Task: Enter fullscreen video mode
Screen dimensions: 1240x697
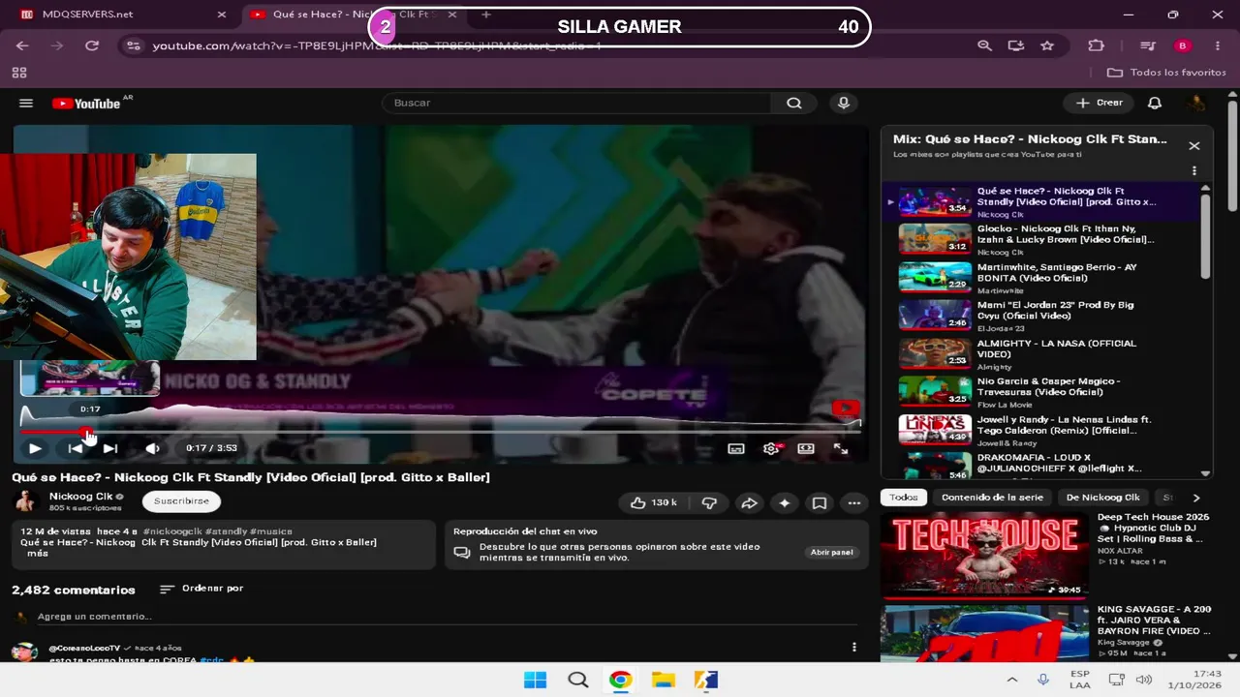Action: [841, 448]
